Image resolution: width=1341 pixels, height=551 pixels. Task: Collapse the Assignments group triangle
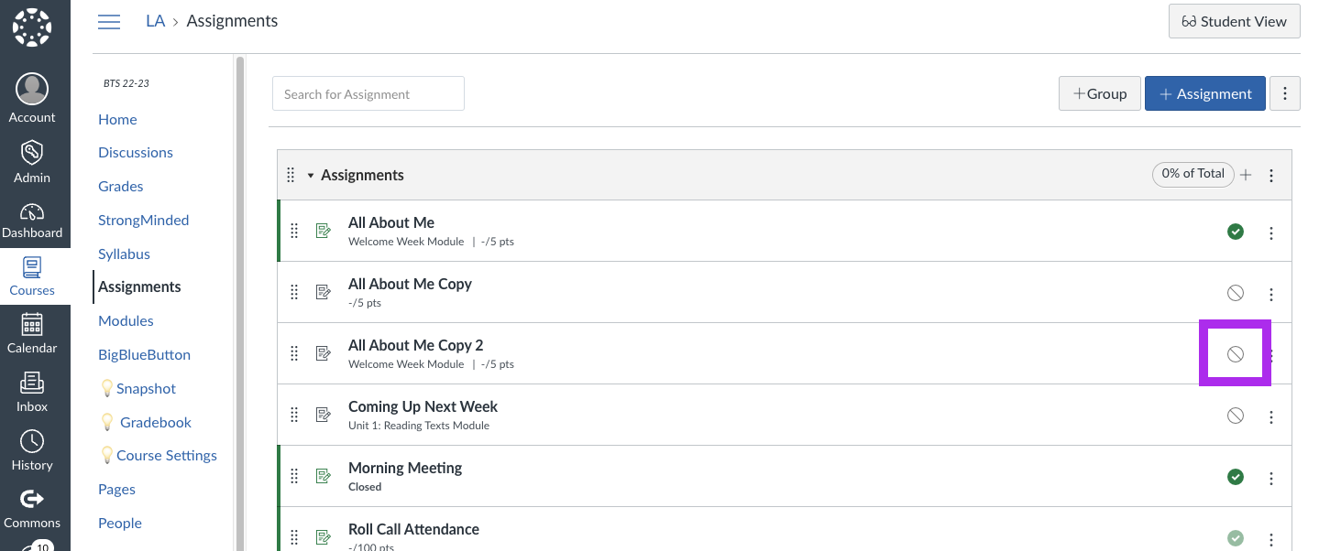point(311,176)
